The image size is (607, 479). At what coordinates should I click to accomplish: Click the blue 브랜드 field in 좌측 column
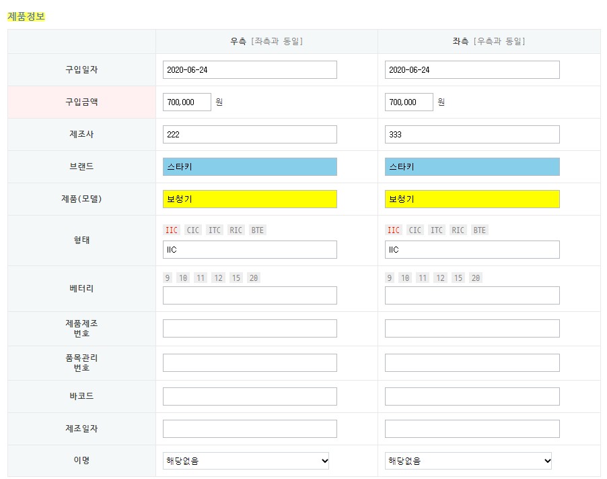(472, 167)
